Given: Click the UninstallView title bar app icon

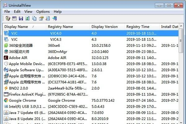Looking at the screenshot, I should click(x=5, y=5).
